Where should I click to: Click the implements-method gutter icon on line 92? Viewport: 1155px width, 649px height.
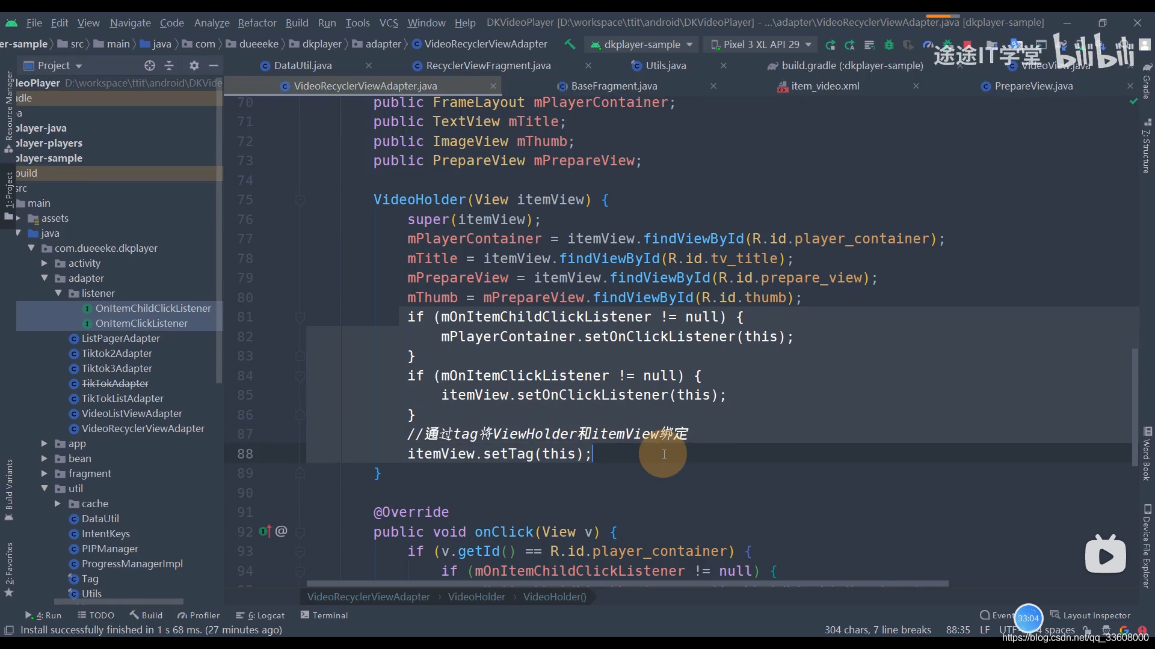264,531
